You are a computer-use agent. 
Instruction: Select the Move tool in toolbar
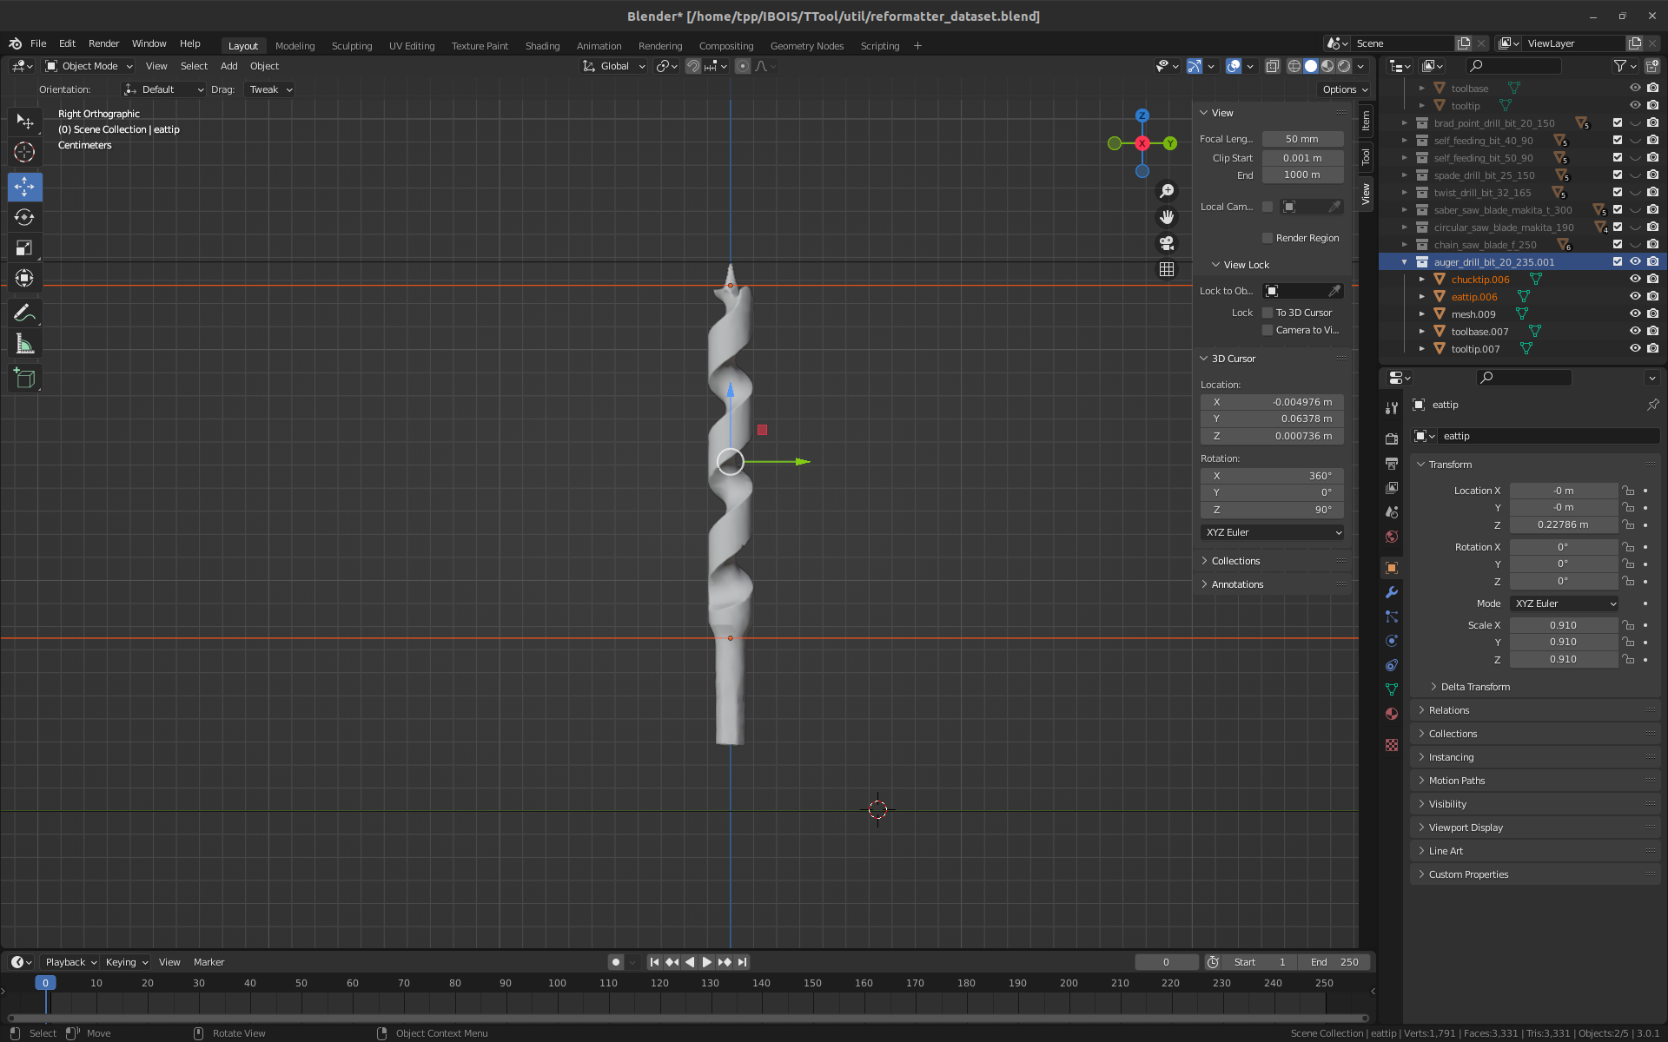pos(24,185)
